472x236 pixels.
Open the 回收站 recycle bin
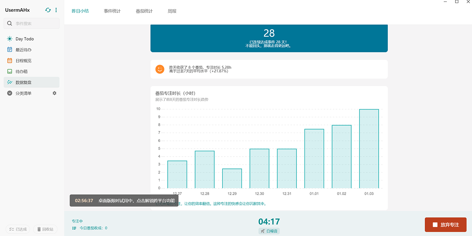tap(45, 229)
